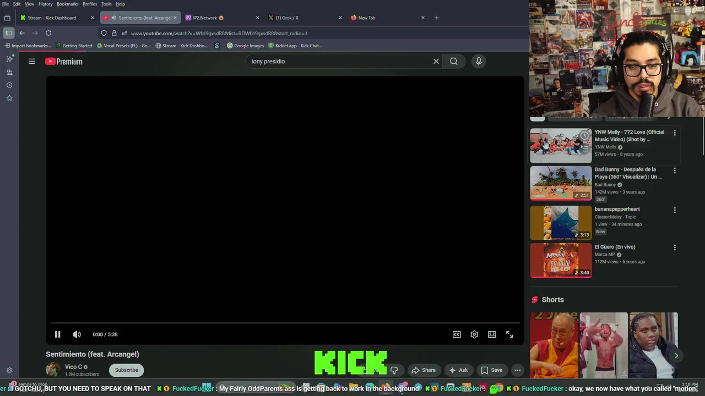
Task: Pause the video
Action: (57, 334)
